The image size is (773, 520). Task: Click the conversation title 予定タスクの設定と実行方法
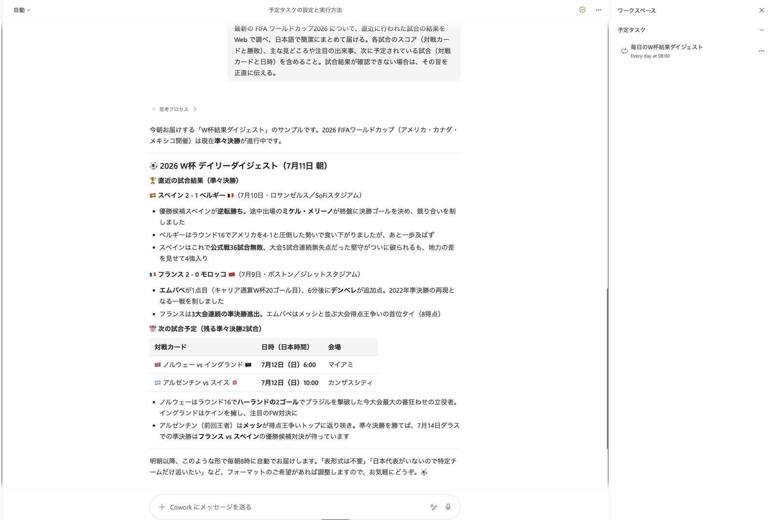pos(305,10)
